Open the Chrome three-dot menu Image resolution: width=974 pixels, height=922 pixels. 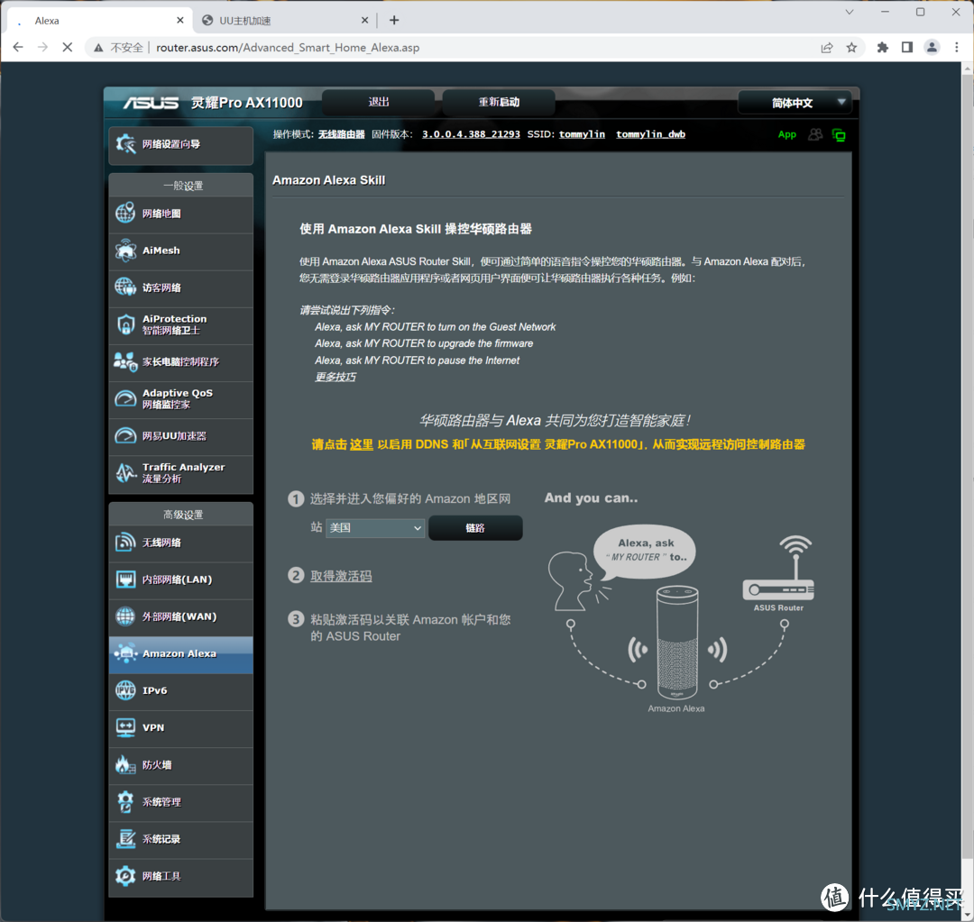pos(957,48)
